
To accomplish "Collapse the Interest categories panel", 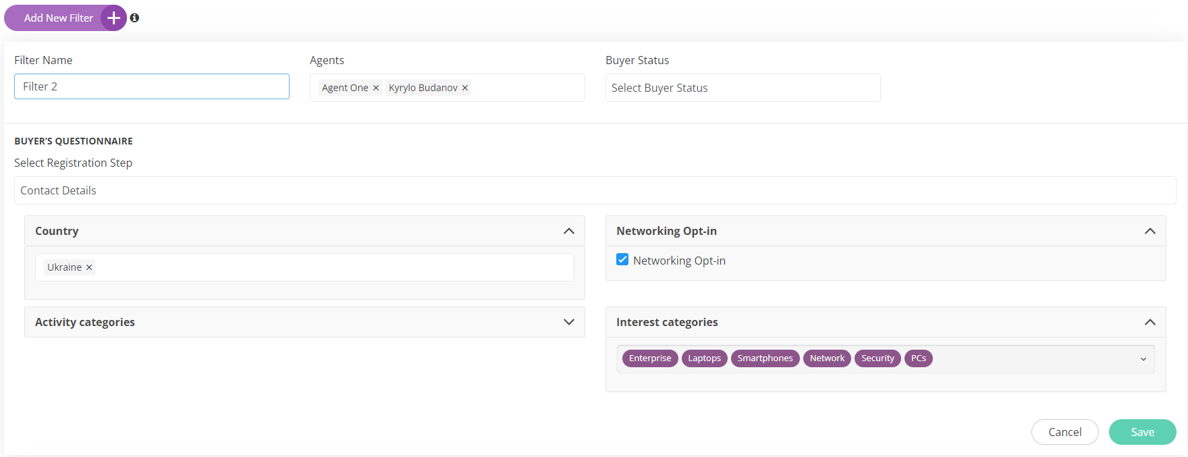I will tap(1150, 322).
